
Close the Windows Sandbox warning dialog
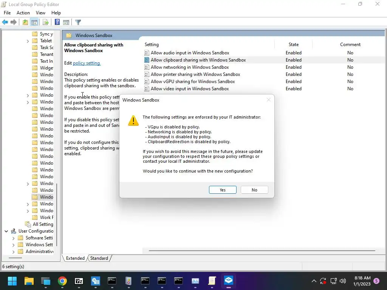[269, 100]
